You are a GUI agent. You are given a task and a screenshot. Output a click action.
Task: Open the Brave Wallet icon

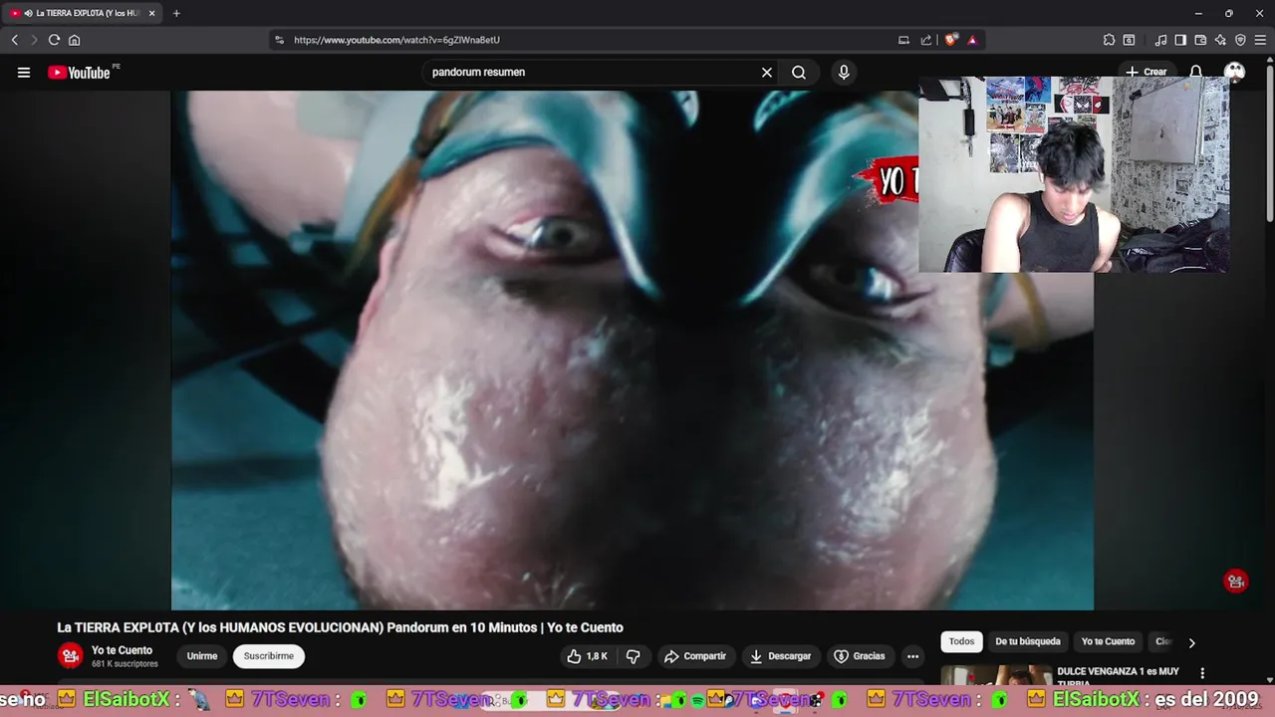pyautogui.click(x=1200, y=40)
